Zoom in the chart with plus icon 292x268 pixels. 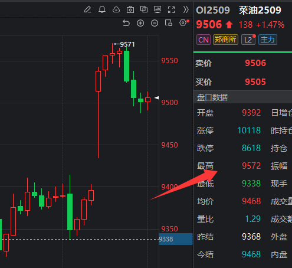[140, 23]
